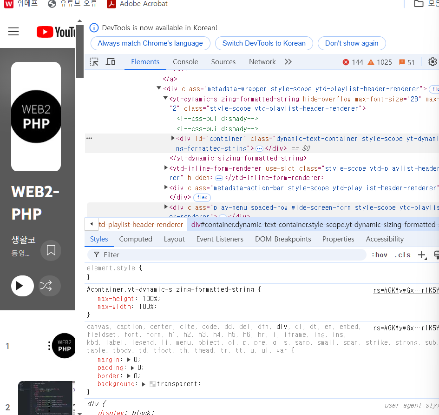The image size is (439, 415).
Task: Open the Event Listeners tab
Action: [x=220, y=239]
